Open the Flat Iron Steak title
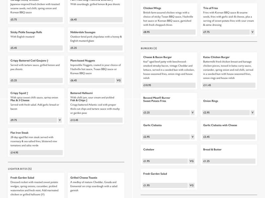 [x=20, y=133]
